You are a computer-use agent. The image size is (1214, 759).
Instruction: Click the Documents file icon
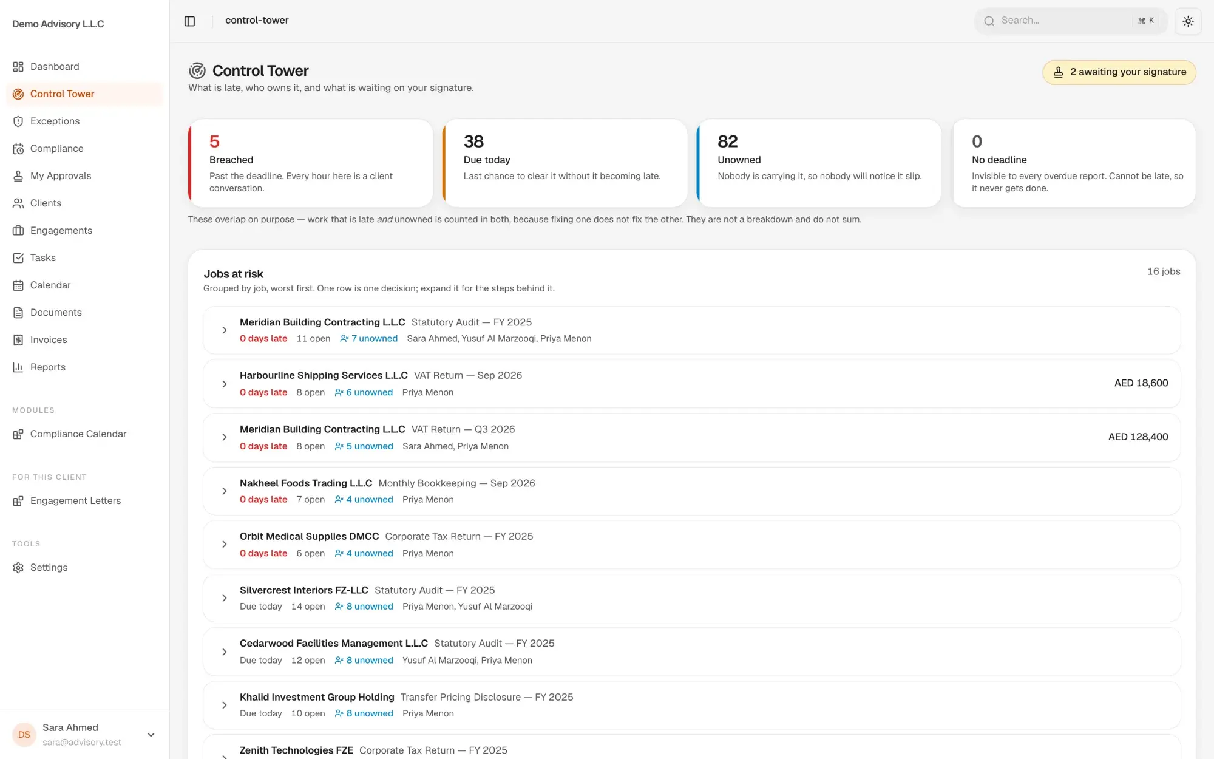click(x=18, y=313)
